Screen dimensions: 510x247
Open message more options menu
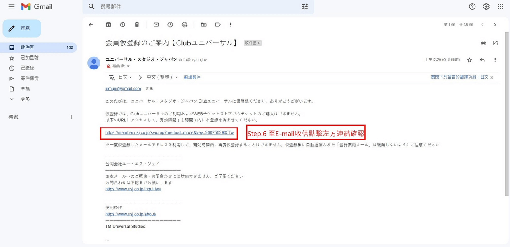coord(495,60)
